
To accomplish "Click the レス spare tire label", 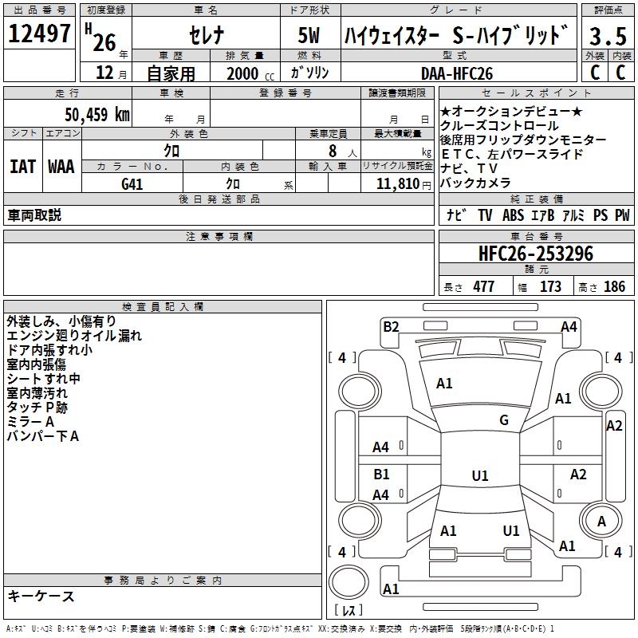I will pyautogui.click(x=349, y=610).
